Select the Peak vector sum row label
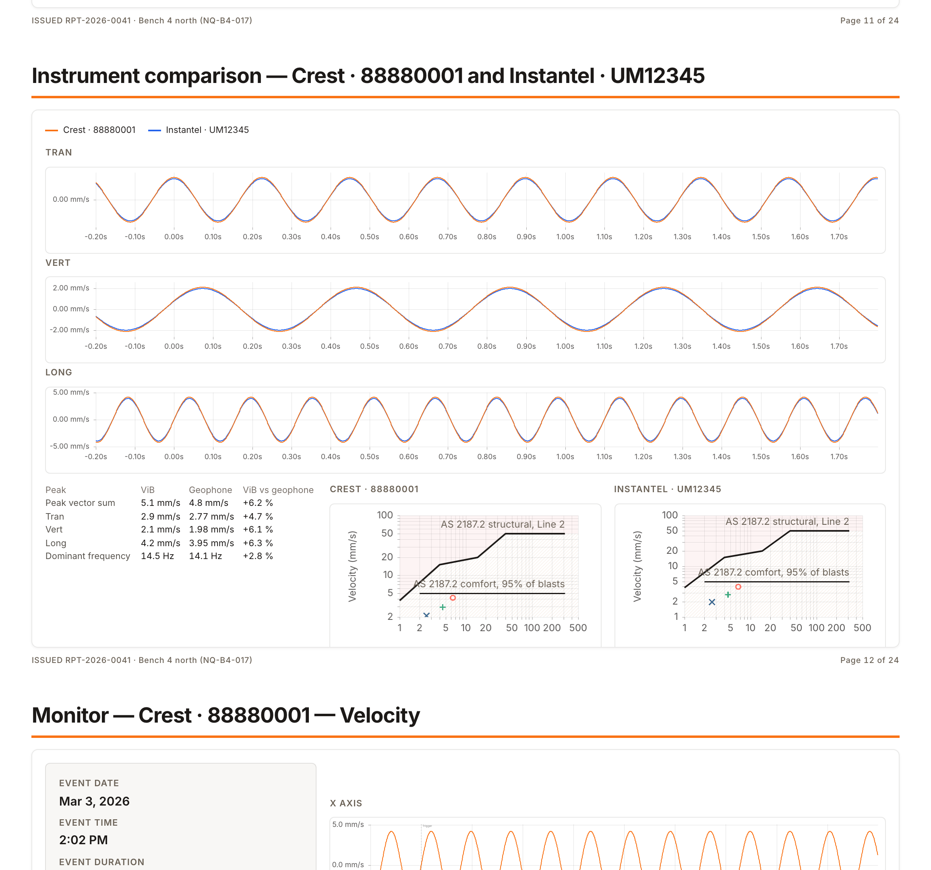The height and width of the screenshot is (870, 931). [80, 503]
